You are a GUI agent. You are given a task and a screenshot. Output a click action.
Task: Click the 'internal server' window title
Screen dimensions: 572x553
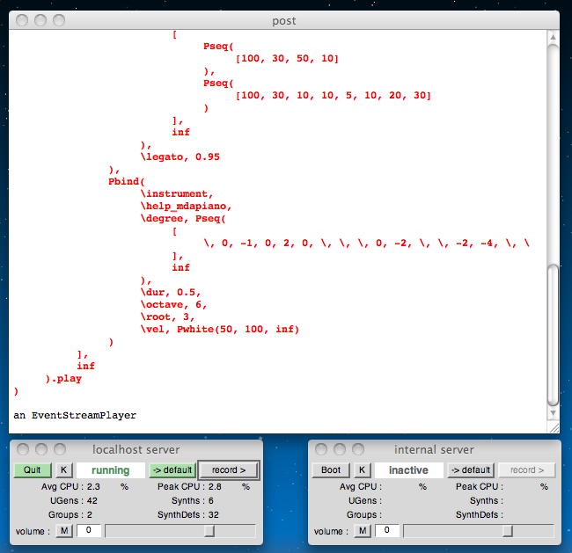[434, 449]
